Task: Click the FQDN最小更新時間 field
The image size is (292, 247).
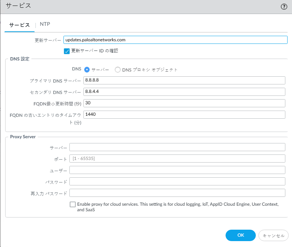Action: 184,103
